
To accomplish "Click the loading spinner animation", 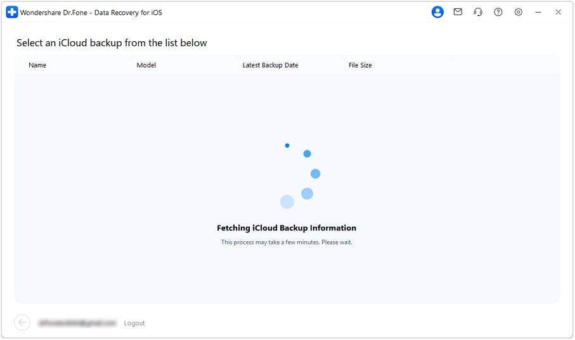I will click(300, 176).
